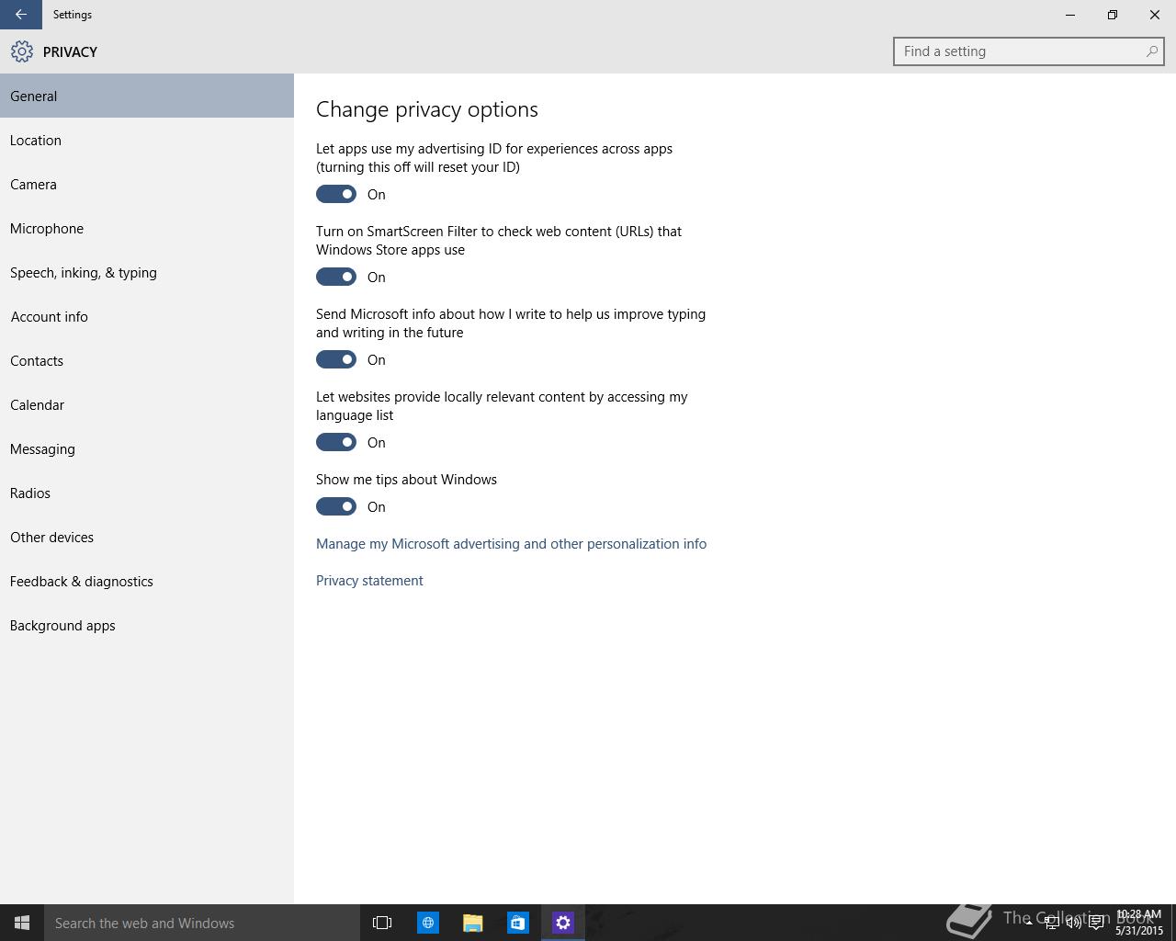Click the Show desktop sliver at taskbar edge

tap(1173, 923)
